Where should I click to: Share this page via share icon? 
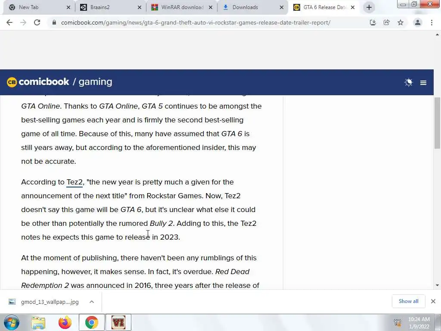pos(386,22)
